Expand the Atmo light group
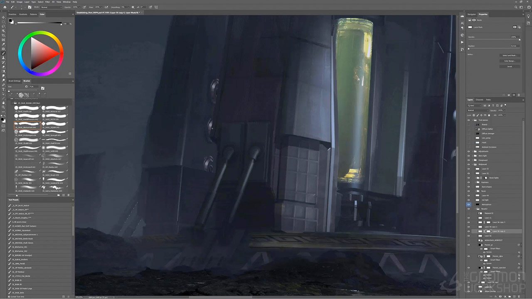 pyautogui.click(x=473, y=156)
